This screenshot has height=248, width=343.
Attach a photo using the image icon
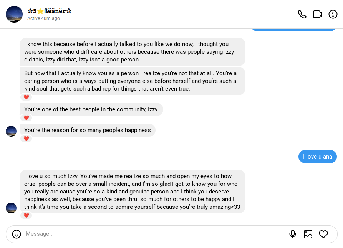pyautogui.click(x=308, y=234)
